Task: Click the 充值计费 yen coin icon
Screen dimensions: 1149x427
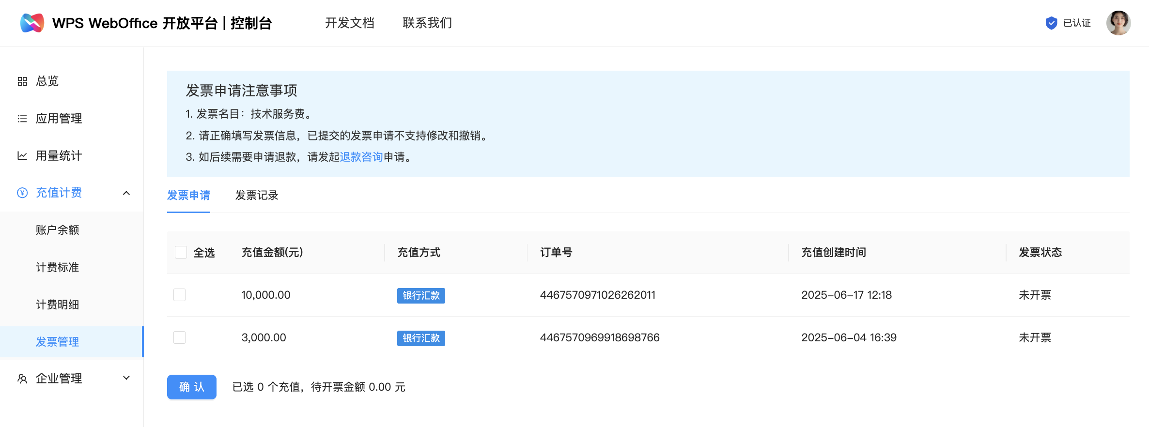Action: (22, 193)
